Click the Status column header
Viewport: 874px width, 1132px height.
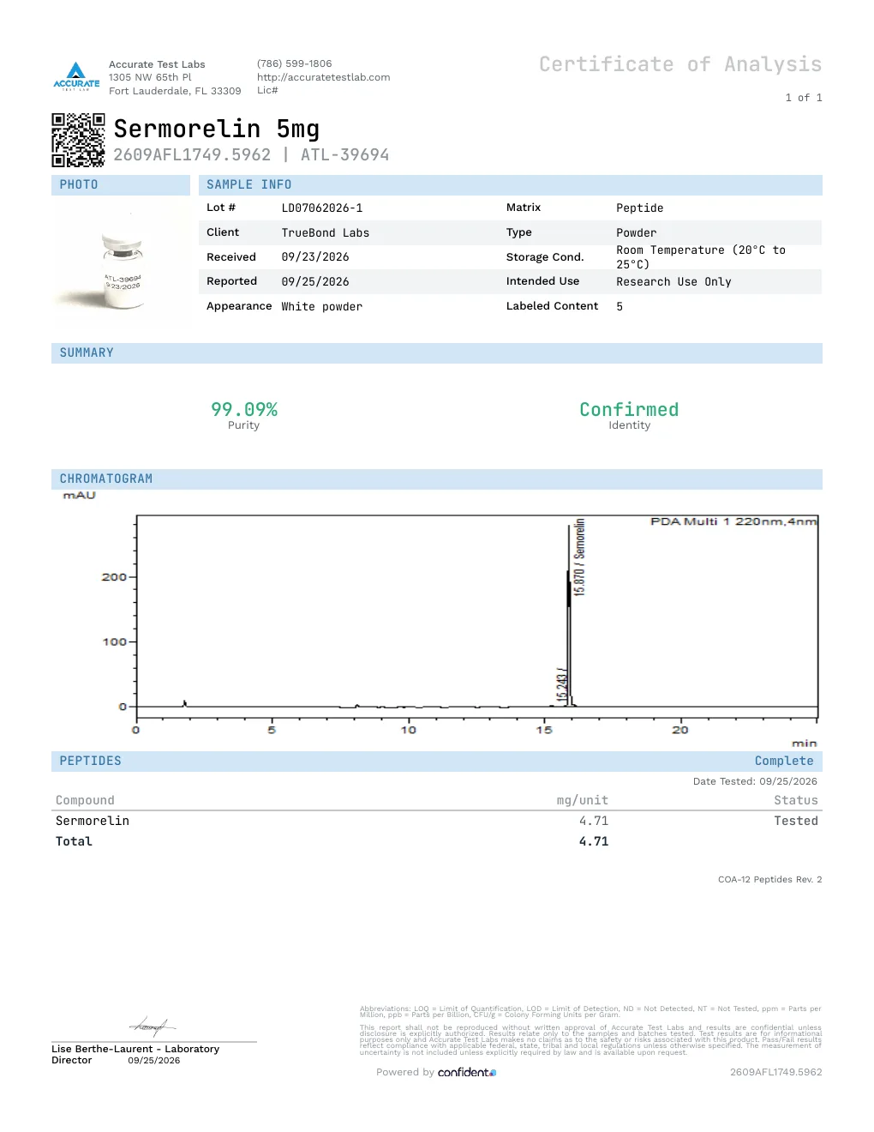pos(796,801)
